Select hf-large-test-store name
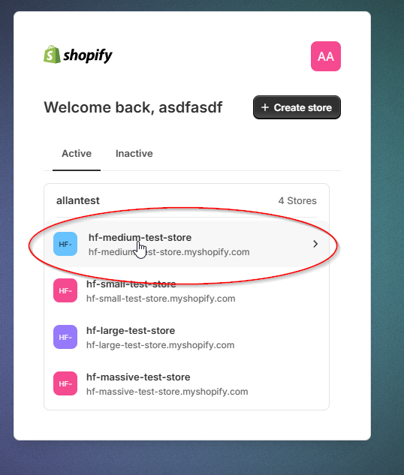The height and width of the screenshot is (475, 404). point(131,330)
